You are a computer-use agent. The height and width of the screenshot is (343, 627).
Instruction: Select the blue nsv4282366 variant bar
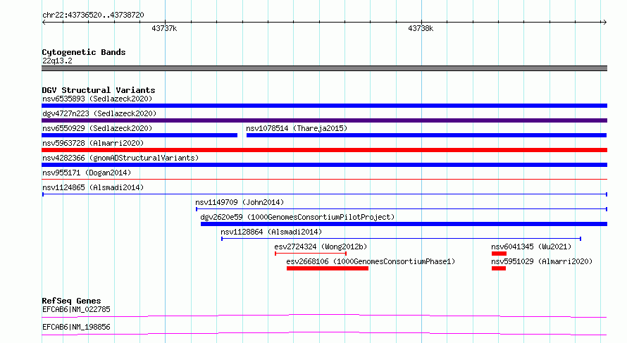coord(324,165)
